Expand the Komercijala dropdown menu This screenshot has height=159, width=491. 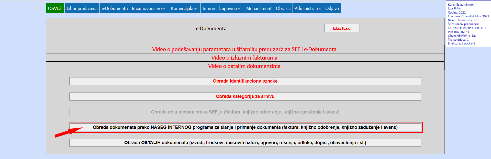coord(184,8)
